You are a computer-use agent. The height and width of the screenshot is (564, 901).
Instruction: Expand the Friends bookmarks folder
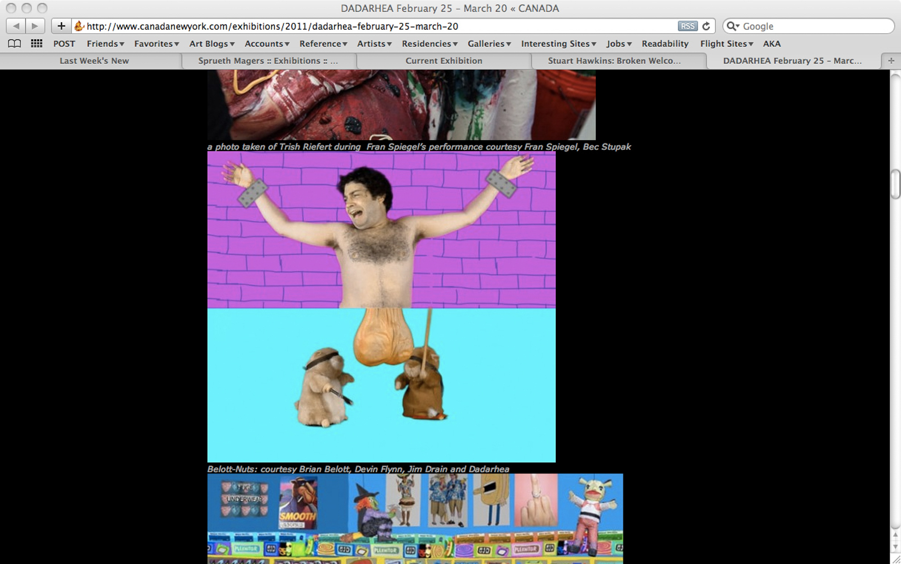[105, 44]
